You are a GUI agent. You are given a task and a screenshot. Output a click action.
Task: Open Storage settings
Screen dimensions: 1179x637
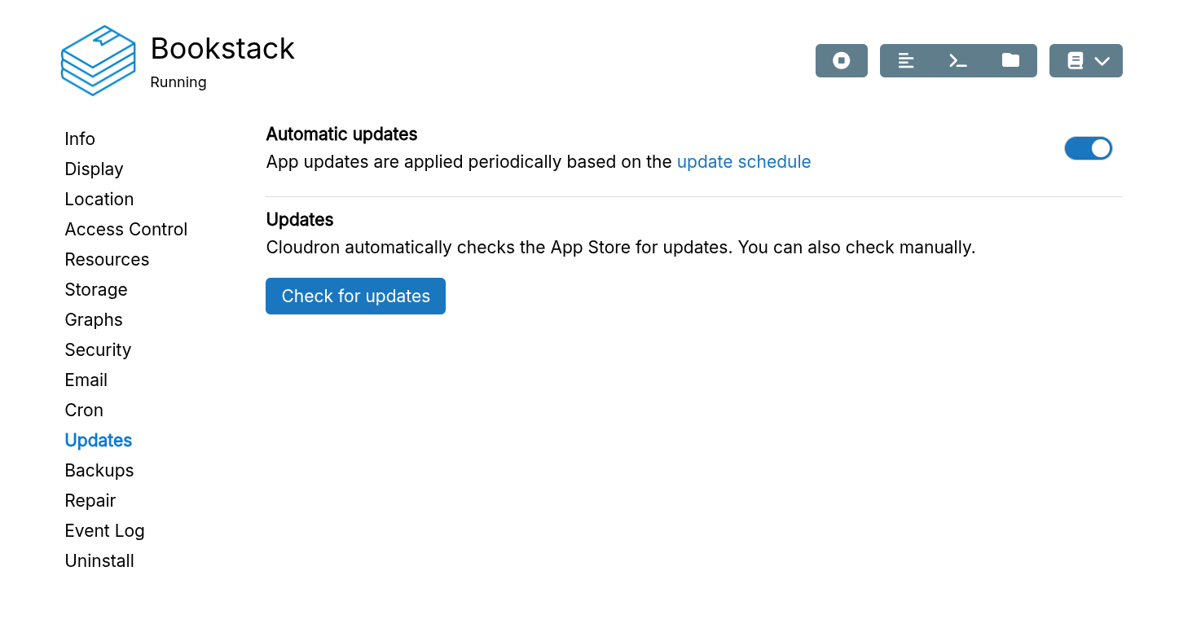pos(95,289)
